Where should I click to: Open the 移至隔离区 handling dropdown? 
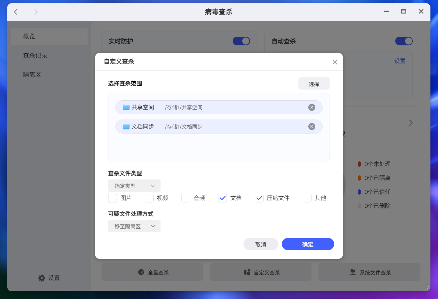pos(134,226)
